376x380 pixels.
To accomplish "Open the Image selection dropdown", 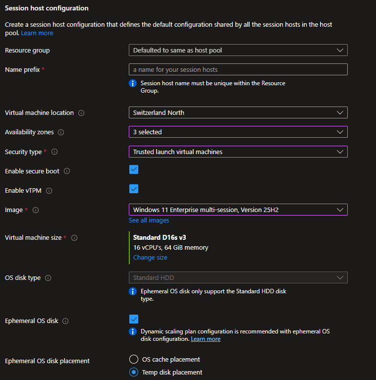I will [238, 210].
